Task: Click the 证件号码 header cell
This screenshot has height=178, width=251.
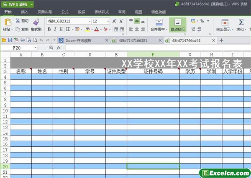Action: coord(153,71)
